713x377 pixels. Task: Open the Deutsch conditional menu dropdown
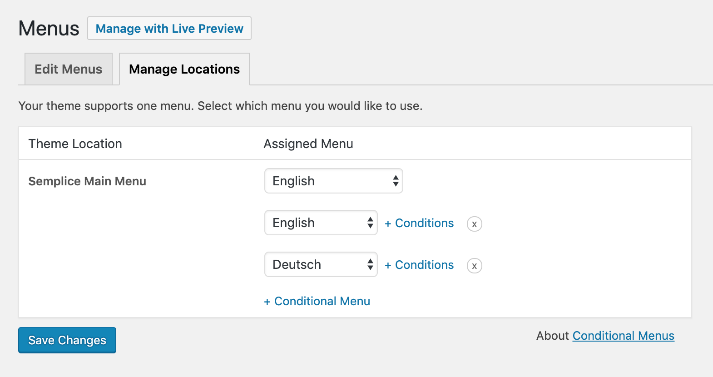321,265
